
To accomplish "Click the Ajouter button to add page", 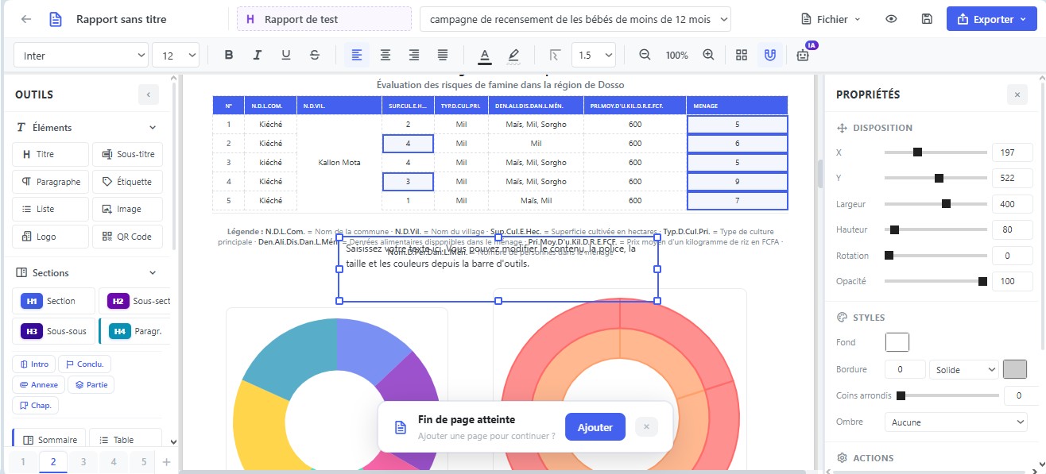I will (595, 427).
